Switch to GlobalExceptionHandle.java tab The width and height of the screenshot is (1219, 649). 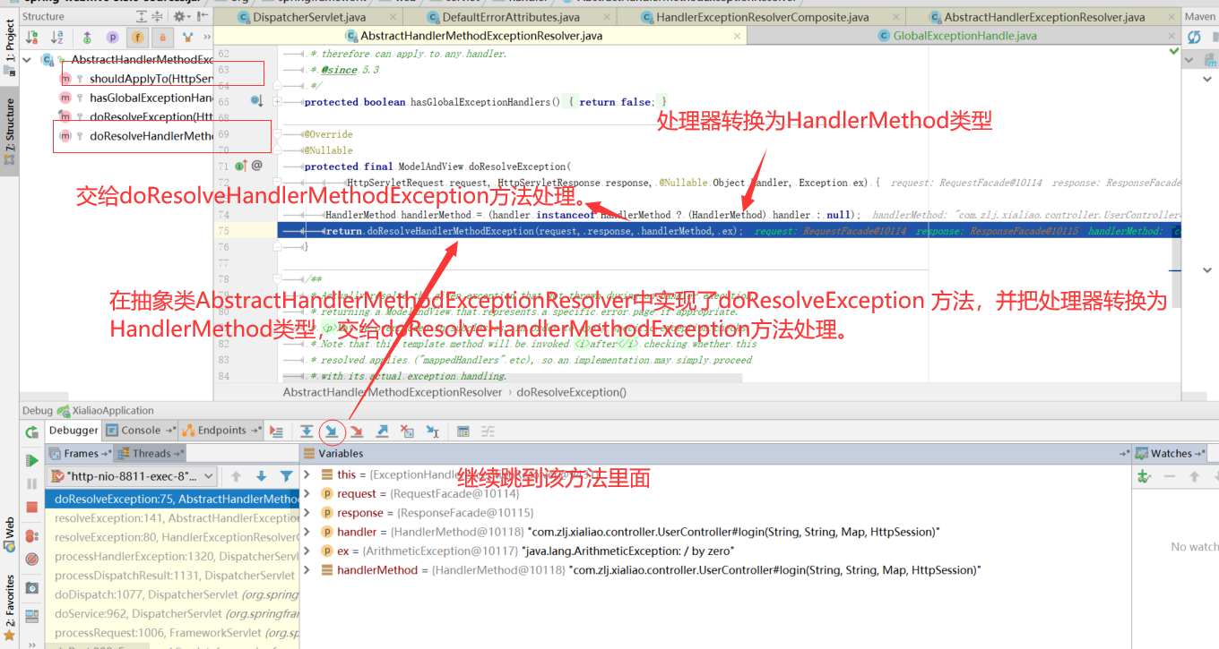964,36
